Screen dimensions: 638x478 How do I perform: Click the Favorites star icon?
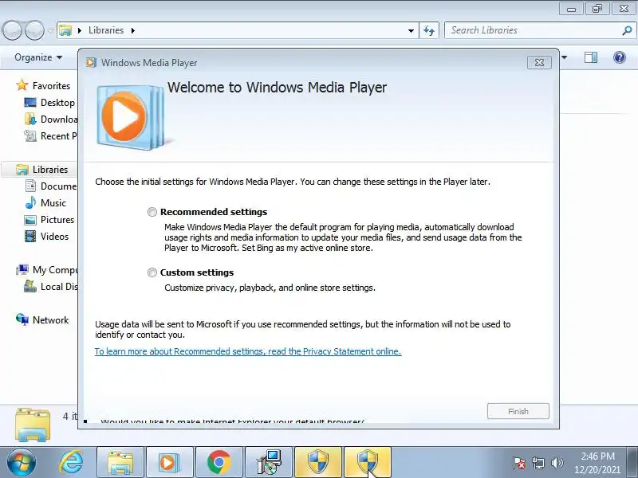pos(22,85)
